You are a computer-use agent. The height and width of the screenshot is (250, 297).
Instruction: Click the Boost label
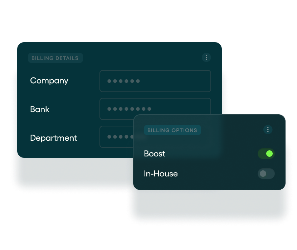[155, 154]
